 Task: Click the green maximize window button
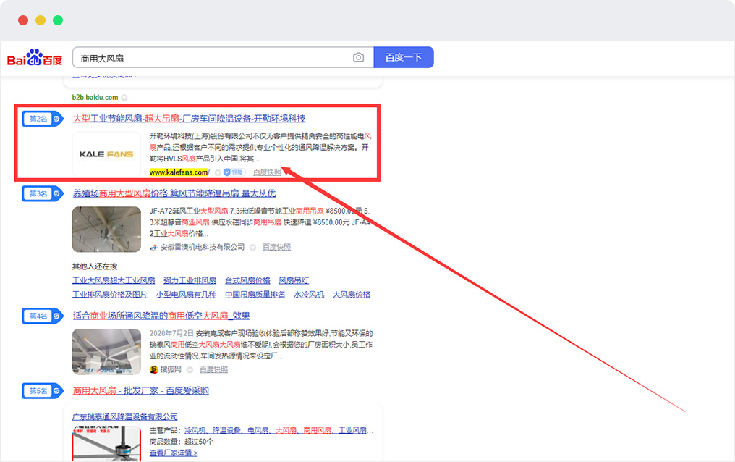58,20
